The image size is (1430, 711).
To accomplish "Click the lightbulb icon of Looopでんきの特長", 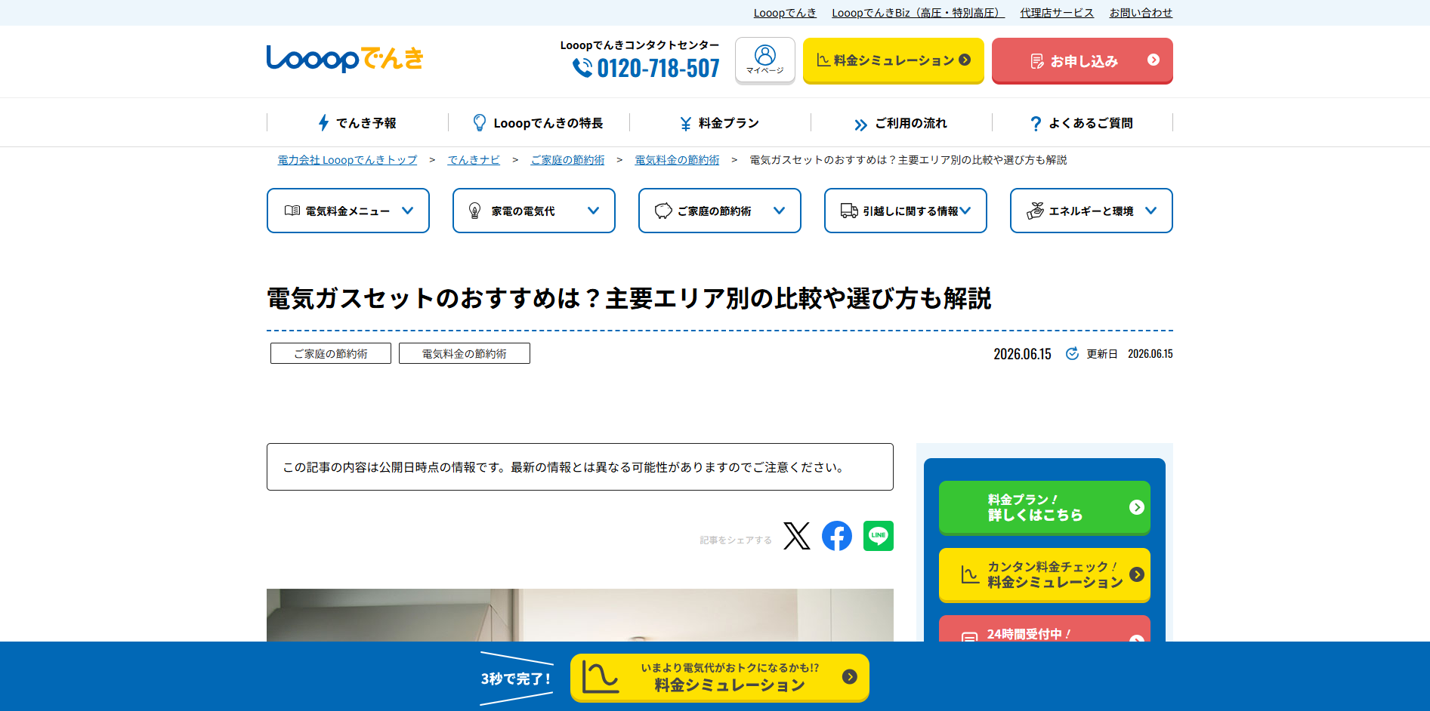I will click(x=479, y=123).
